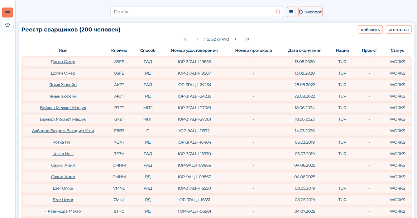Viewport: 417px width, 218px height.
Task: Go to first page of results
Action: click(x=185, y=39)
